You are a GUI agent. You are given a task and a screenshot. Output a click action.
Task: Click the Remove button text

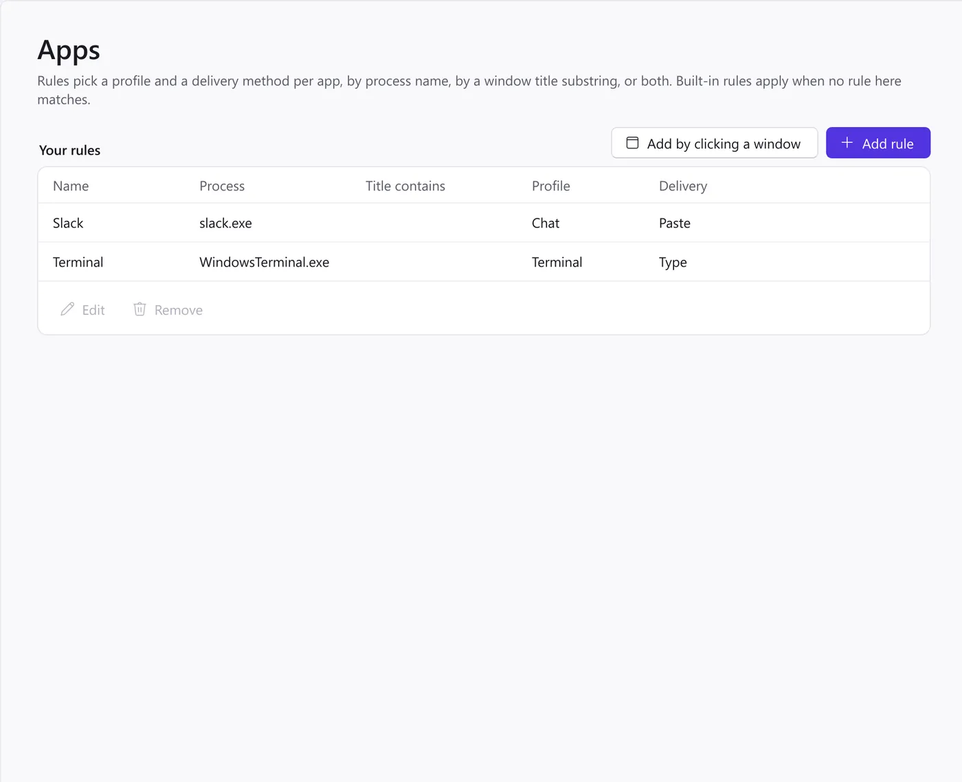coord(179,310)
